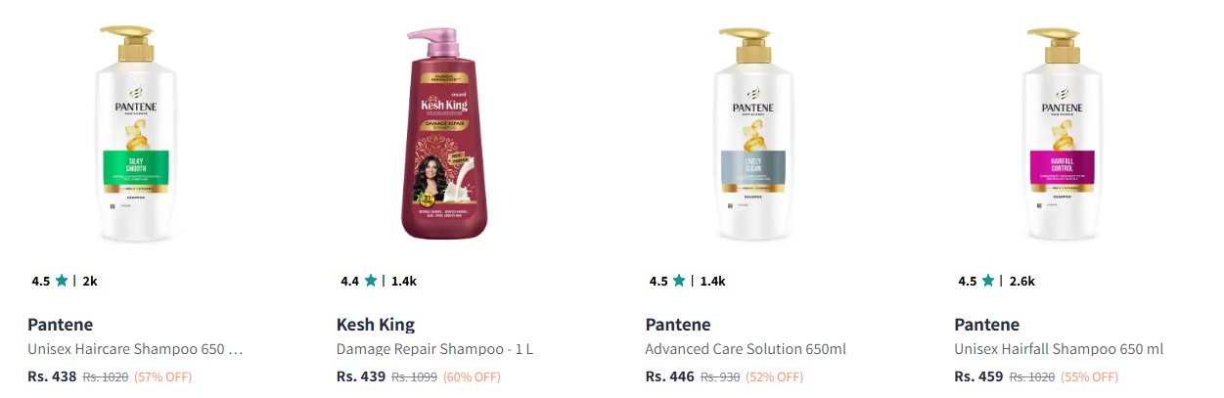
Task: Click the star icon next to 4.5 | 2.6k
Action: point(988,281)
